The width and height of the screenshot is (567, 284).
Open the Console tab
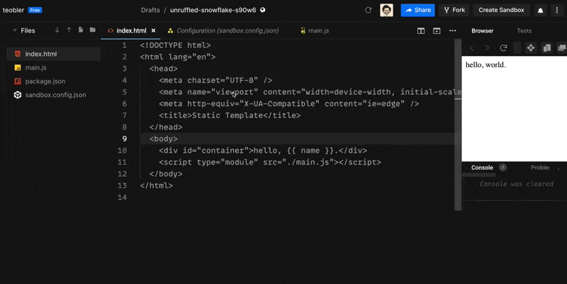click(482, 167)
